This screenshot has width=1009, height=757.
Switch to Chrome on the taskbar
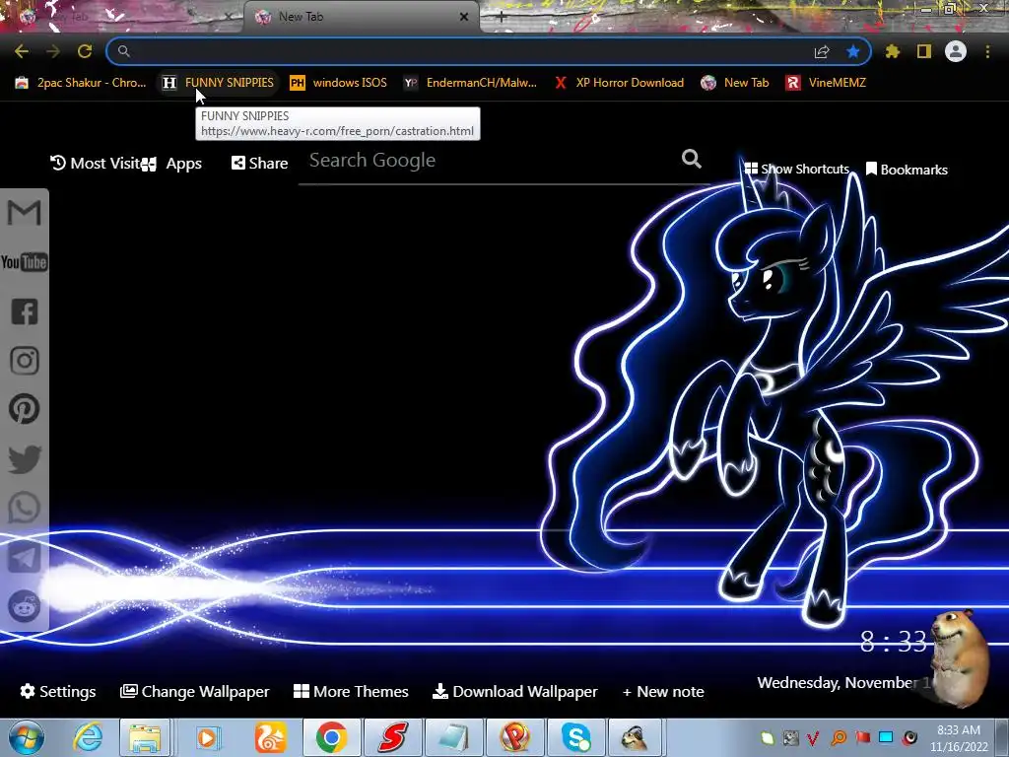pos(331,737)
